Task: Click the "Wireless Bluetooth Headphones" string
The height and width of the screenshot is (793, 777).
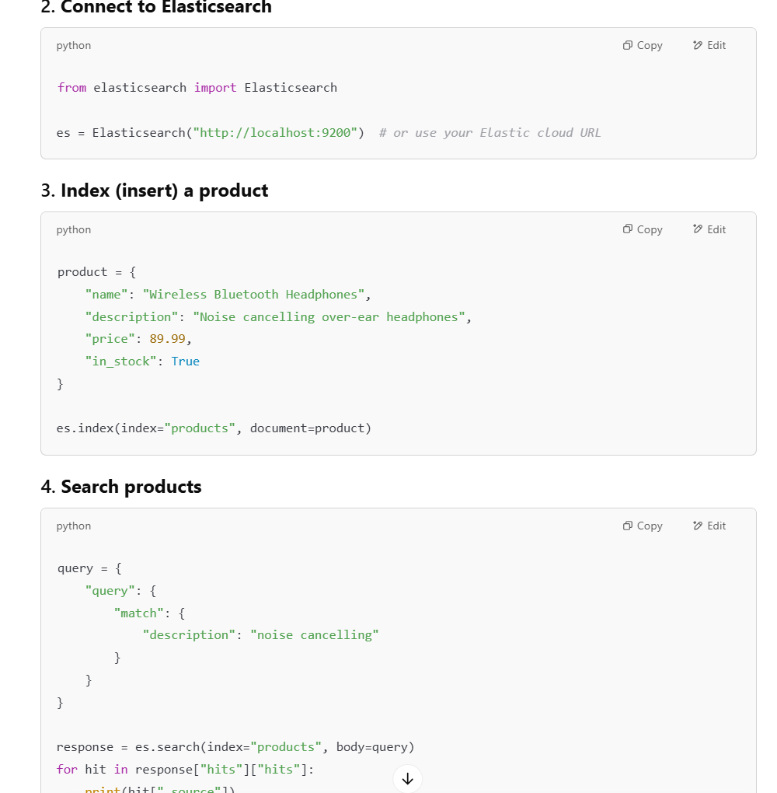Action: pyautogui.click(x=254, y=295)
